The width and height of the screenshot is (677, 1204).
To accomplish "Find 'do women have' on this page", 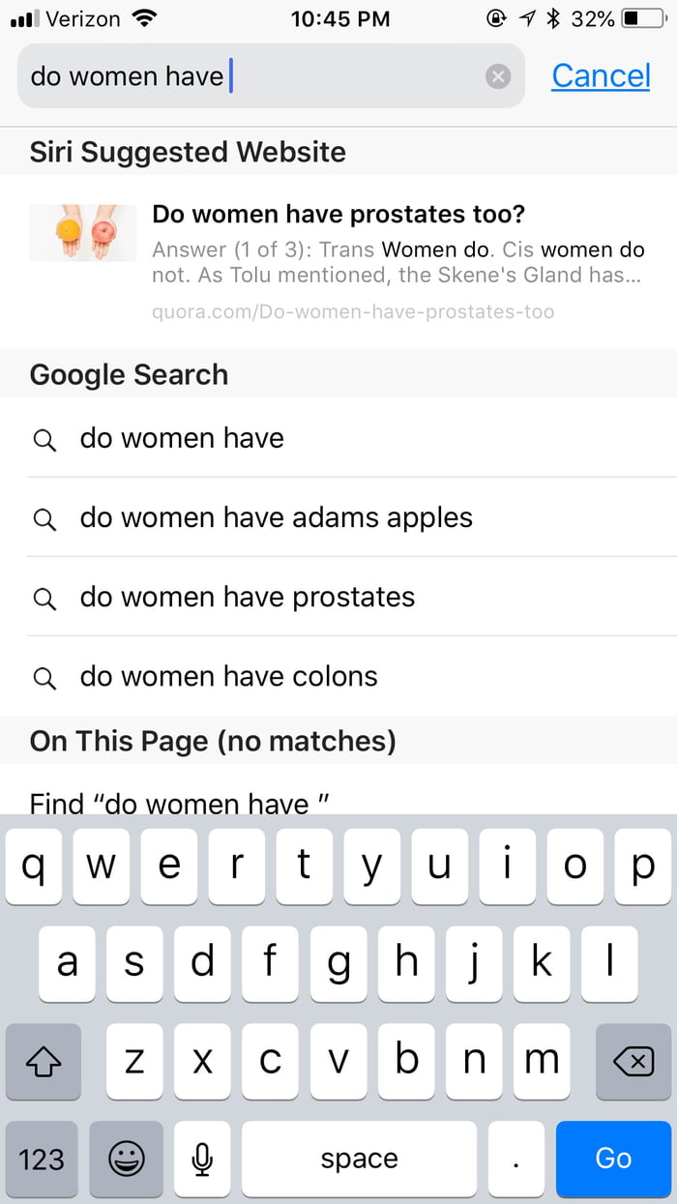I will (180, 803).
